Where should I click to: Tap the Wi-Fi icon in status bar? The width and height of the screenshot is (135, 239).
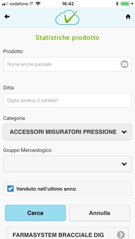[x=38, y=4]
